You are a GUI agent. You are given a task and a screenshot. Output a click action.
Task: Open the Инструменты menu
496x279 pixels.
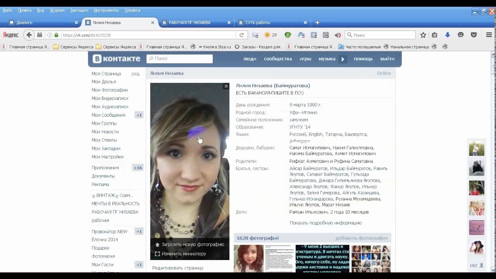click(x=106, y=10)
